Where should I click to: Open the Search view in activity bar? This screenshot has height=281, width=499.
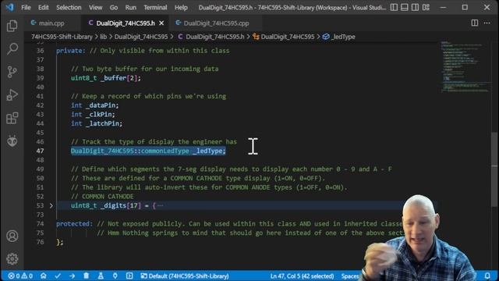12,48
